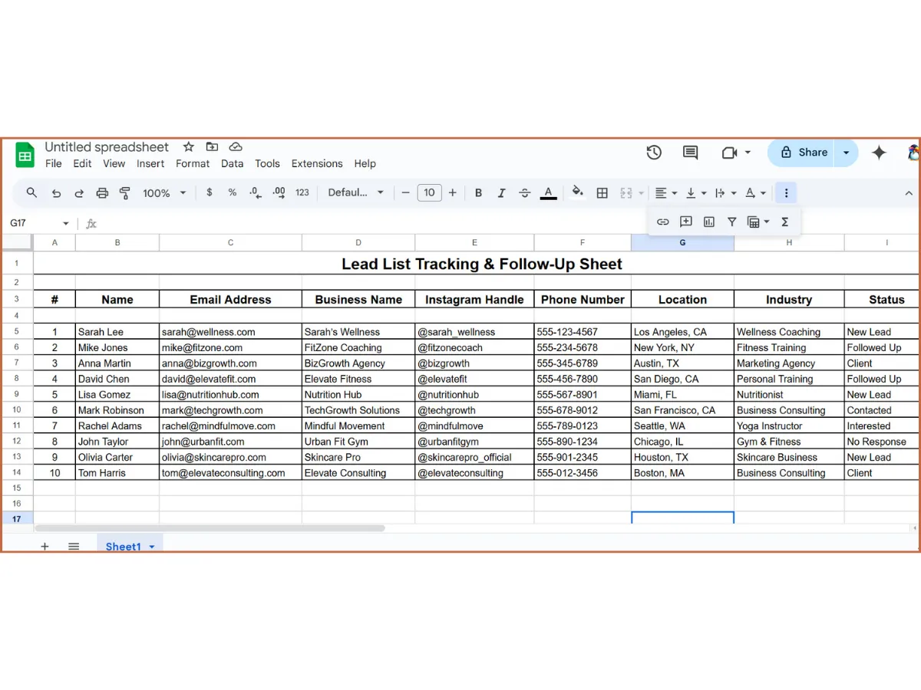This screenshot has height=690, width=921.
Task: Open the Tools menu
Action: pos(267,163)
